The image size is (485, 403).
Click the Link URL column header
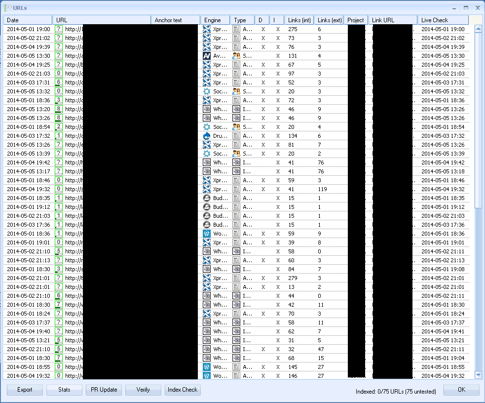[x=393, y=20]
